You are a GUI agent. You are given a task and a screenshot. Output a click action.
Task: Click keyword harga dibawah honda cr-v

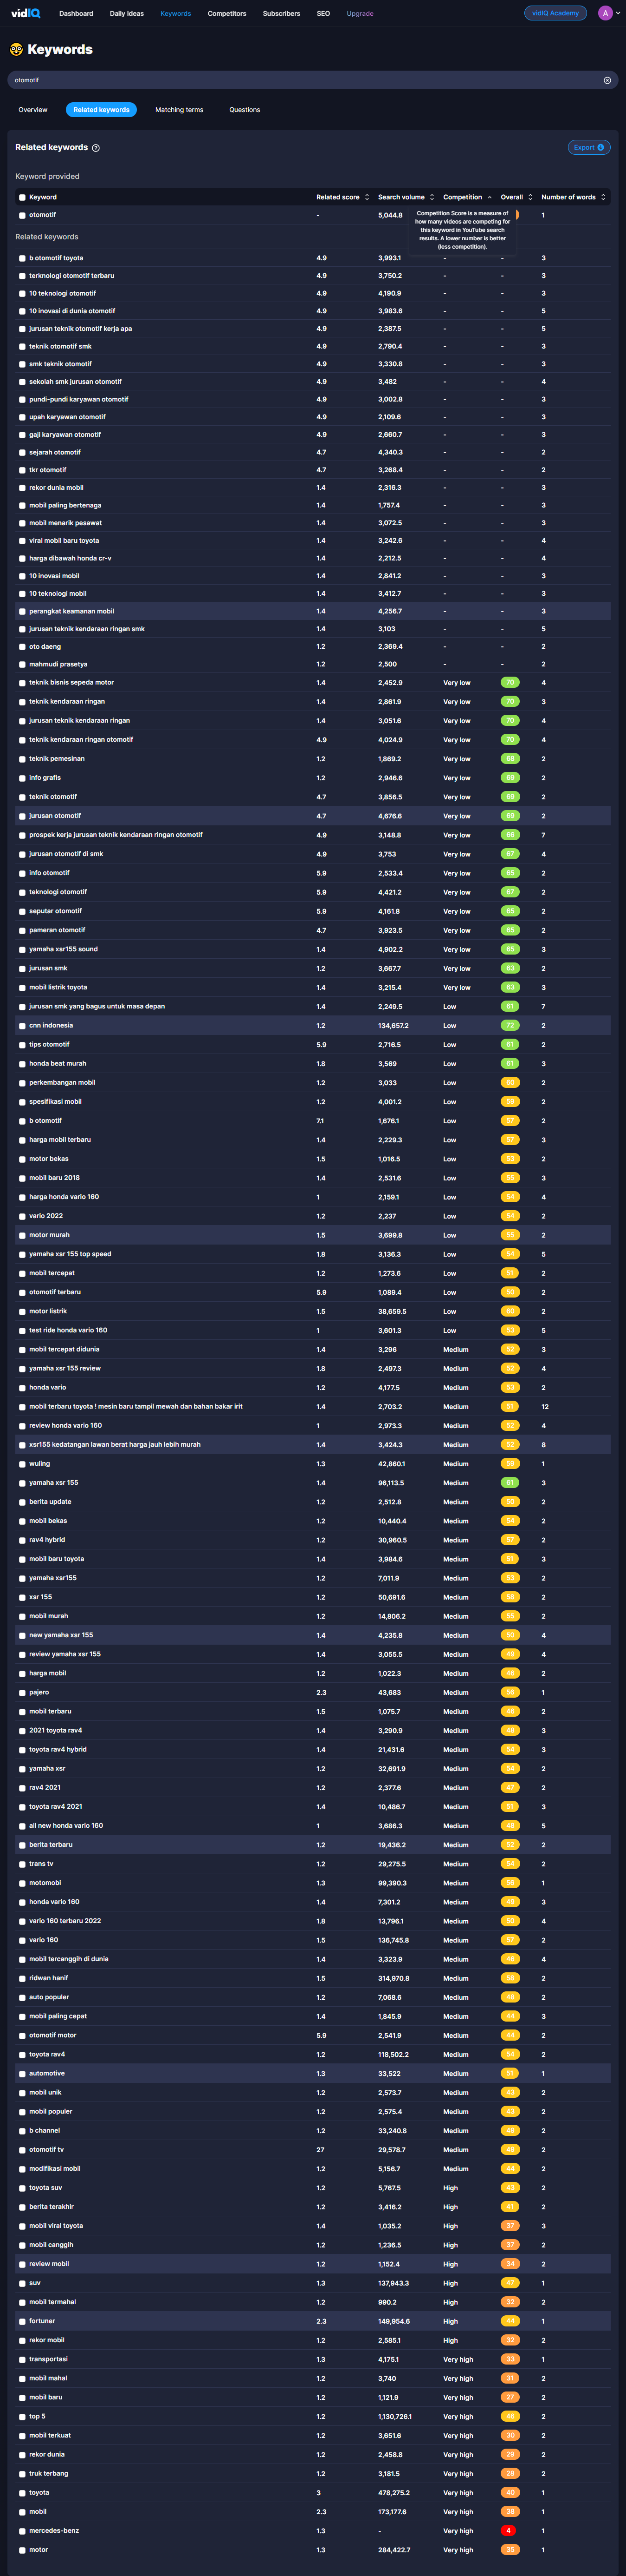[x=70, y=558]
